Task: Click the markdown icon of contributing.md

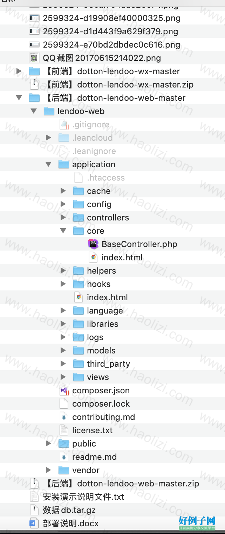Action: tap(64, 417)
